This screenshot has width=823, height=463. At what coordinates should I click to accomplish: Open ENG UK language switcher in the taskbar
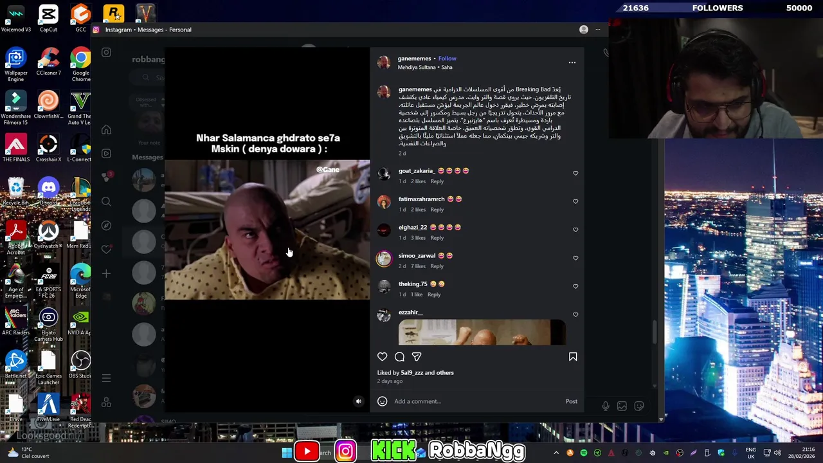pyautogui.click(x=751, y=453)
